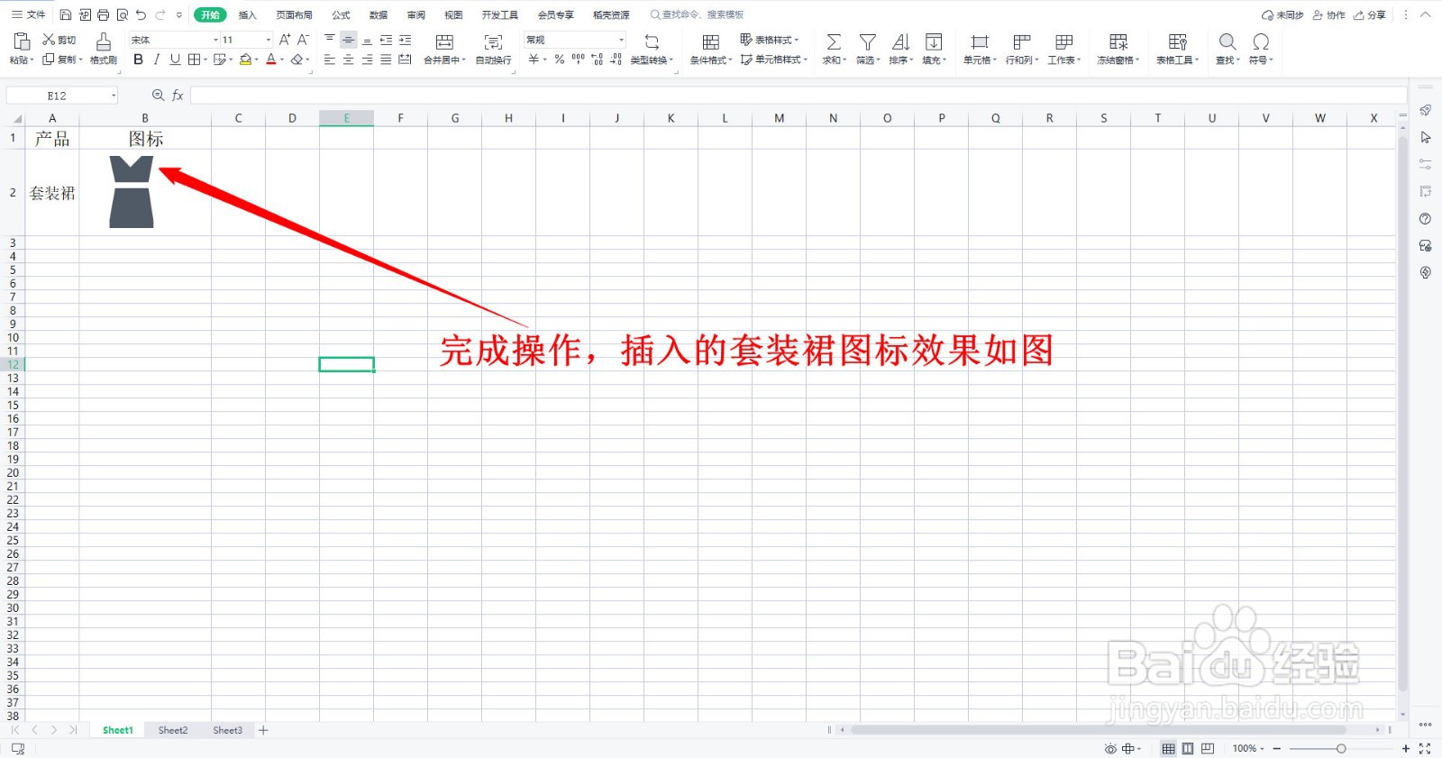
Task: Click the Type Conversion (类型转换) icon
Action: click(x=652, y=41)
